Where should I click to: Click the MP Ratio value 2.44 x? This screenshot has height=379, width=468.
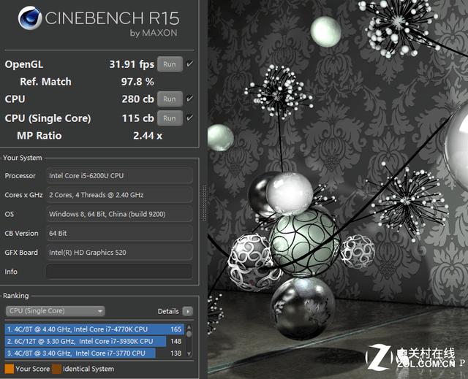[x=148, y=136]
